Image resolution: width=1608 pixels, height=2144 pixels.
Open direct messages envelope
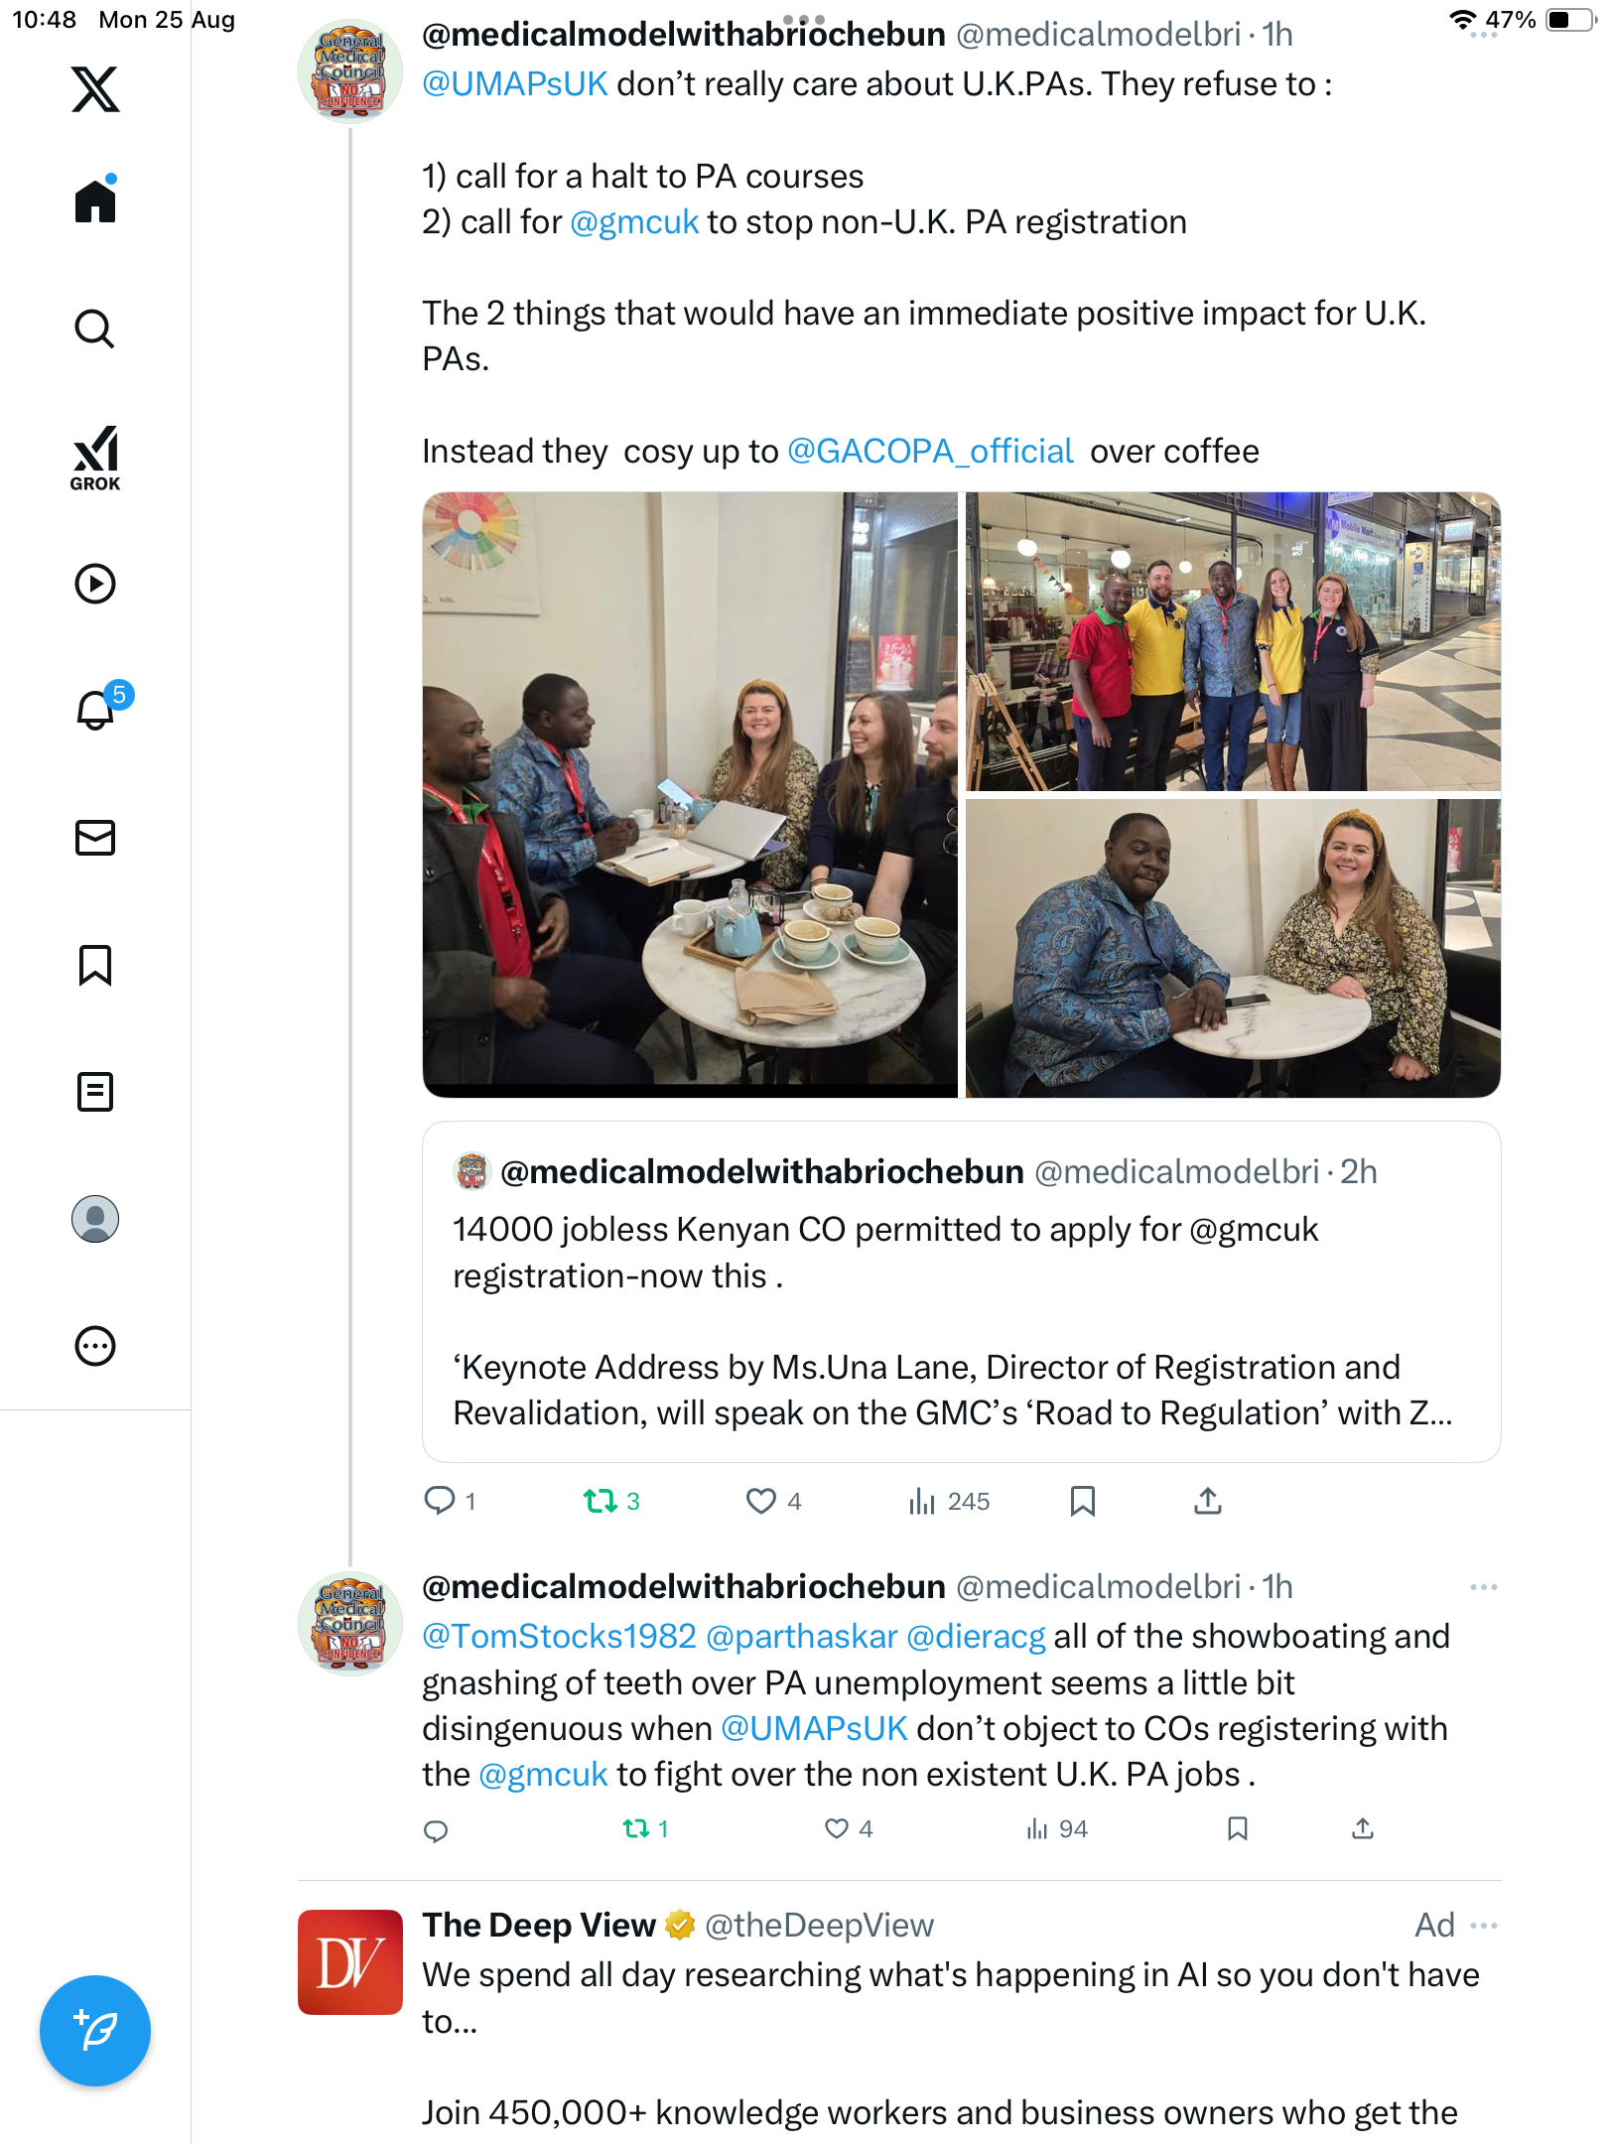pos(95,838)
